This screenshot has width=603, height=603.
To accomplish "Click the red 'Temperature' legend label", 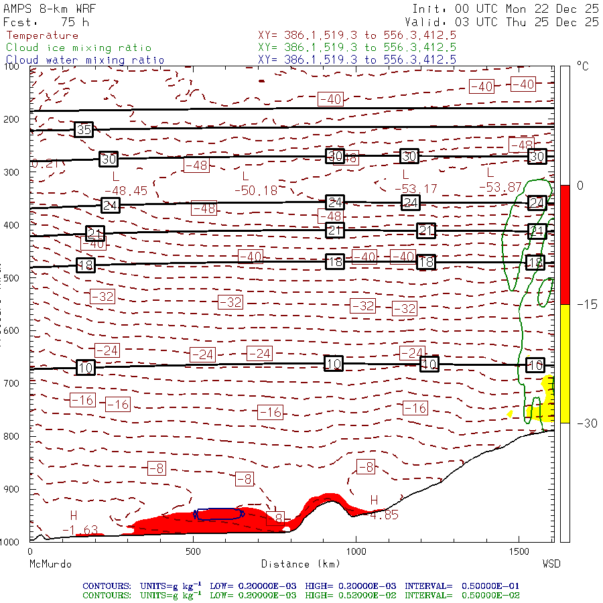I will click(x=42, y=36).
